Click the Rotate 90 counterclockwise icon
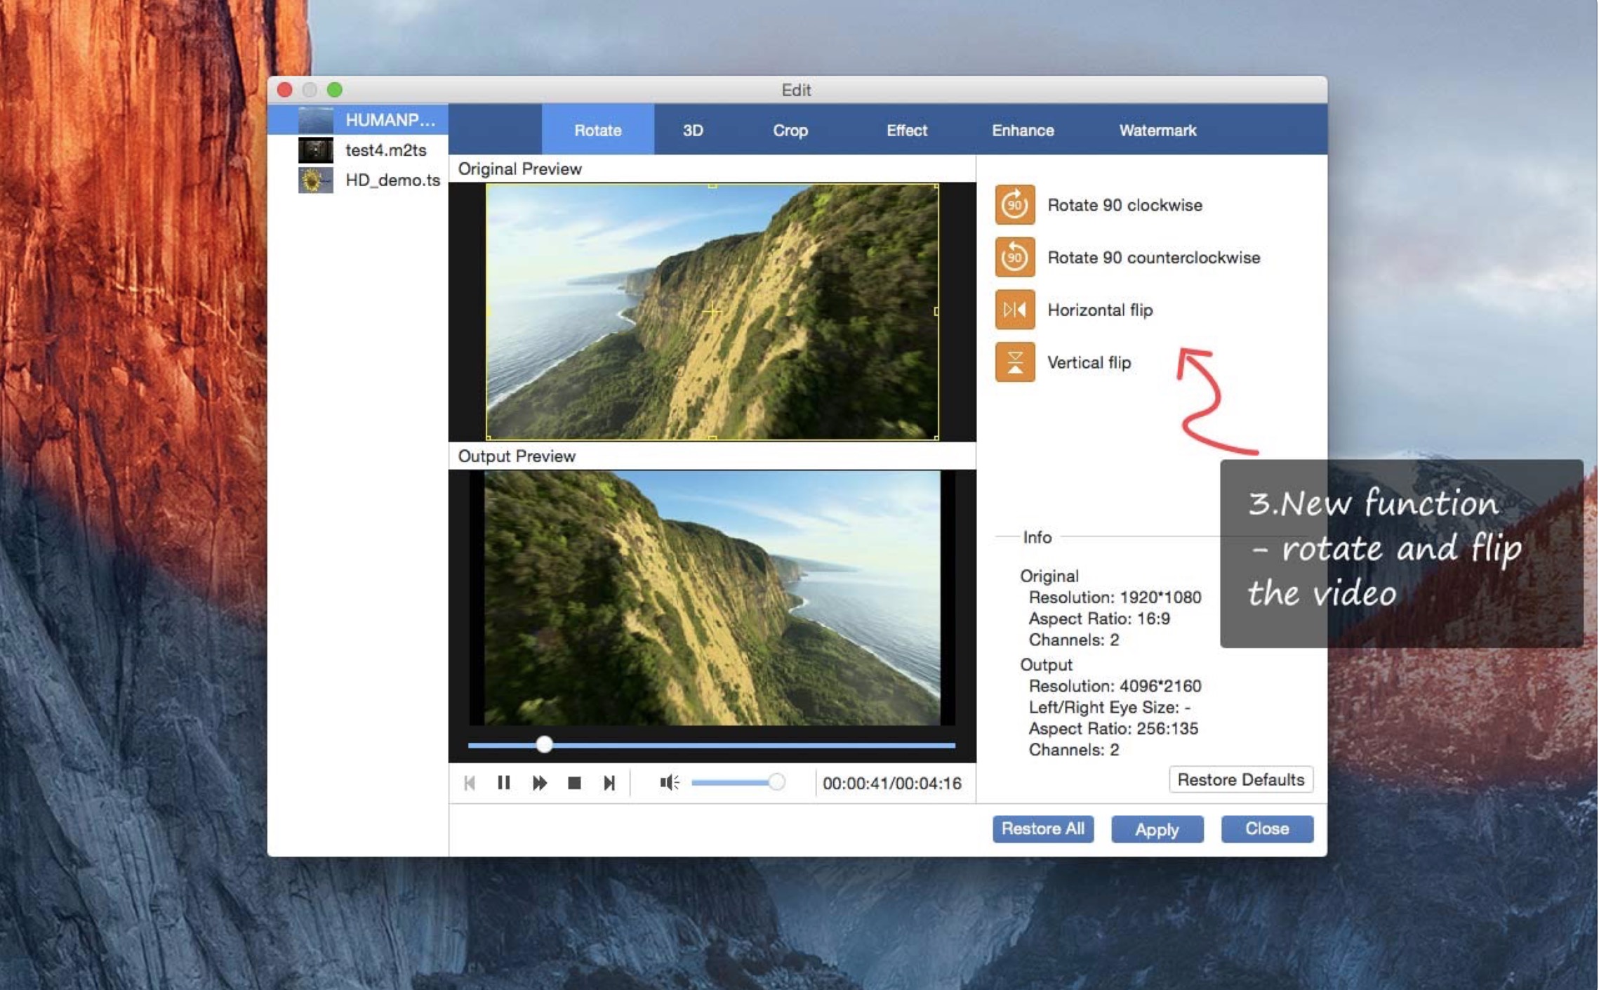Image resolution: width=1599 pixels, height=990 pixels. coord(1014,257)
